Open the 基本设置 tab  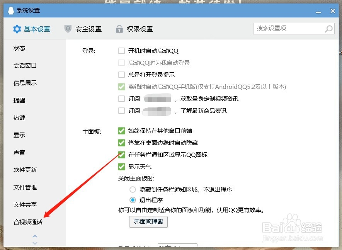point(32,29)
